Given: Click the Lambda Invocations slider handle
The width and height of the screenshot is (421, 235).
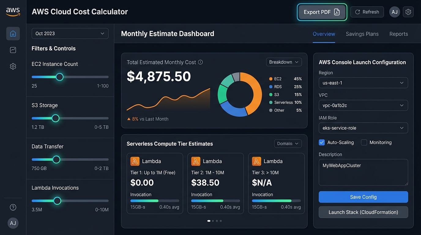Looking at the screenshot, I should (x=57, y=201).
